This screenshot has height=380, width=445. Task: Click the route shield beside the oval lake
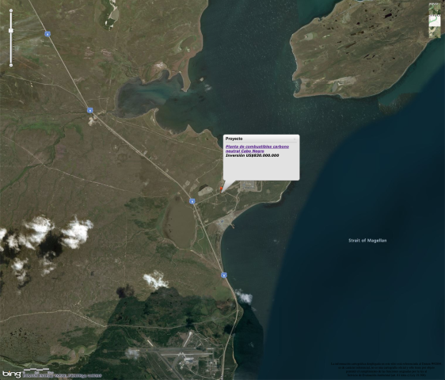coord(192,201)
